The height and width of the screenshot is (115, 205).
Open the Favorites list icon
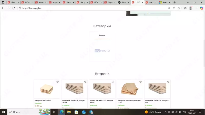185,8
